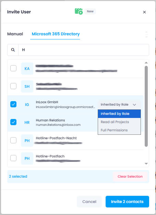
Task: Select the Hotline-Postfach checkbox
Action: click(x=13, y=158)
